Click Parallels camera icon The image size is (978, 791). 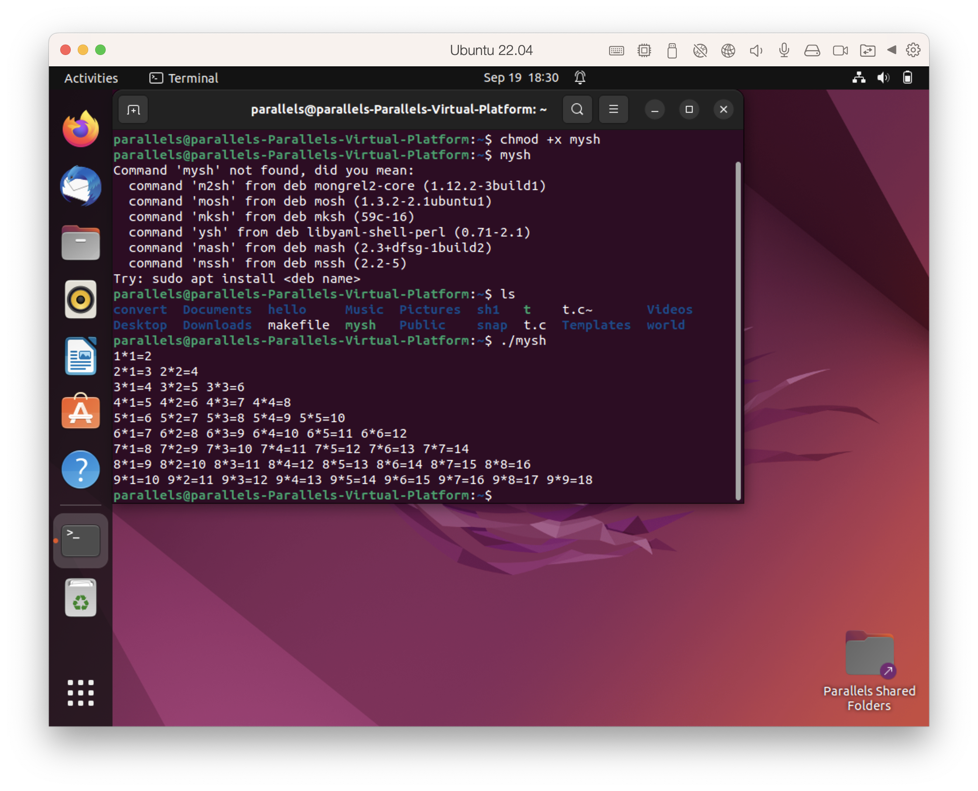click(x=840, y=50)
